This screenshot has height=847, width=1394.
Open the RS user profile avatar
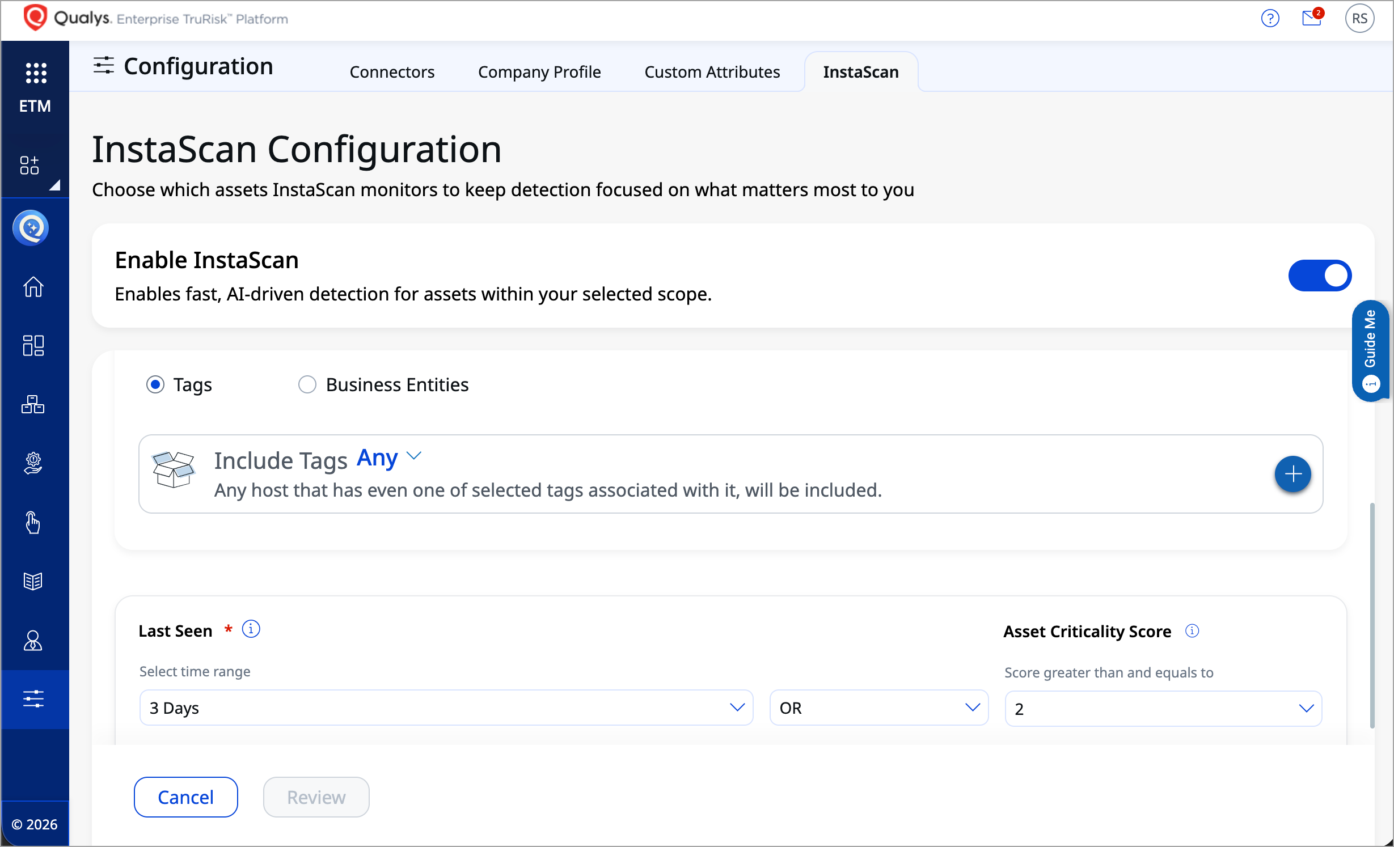[1359, 19]
